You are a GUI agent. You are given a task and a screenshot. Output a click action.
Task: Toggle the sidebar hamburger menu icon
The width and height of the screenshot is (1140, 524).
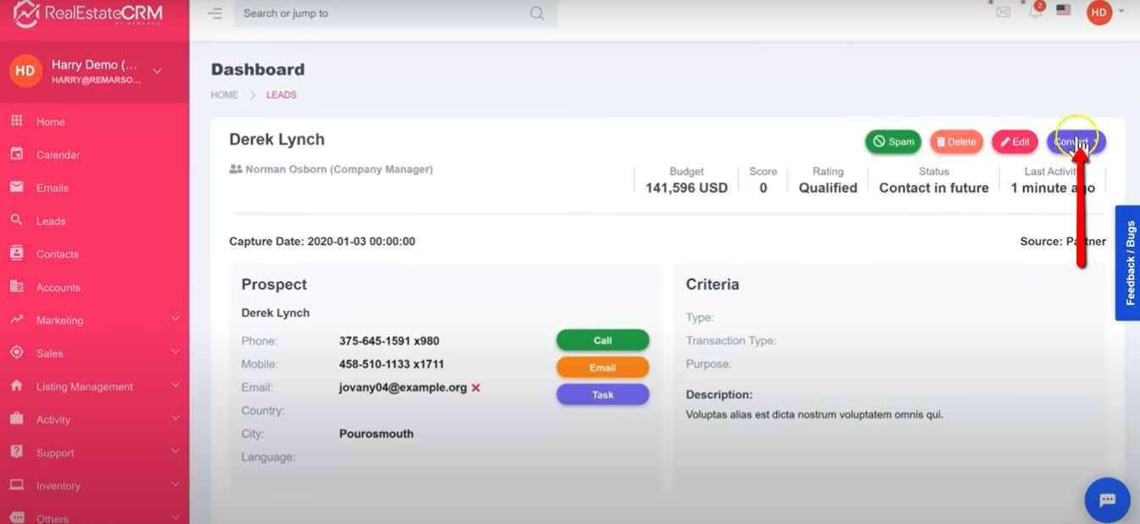click(215, 14)
